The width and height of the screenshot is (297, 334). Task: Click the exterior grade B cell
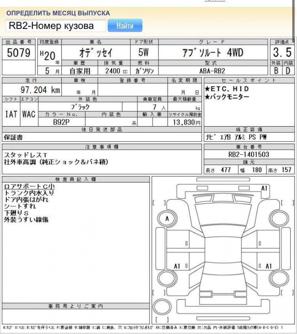(276, 71)
